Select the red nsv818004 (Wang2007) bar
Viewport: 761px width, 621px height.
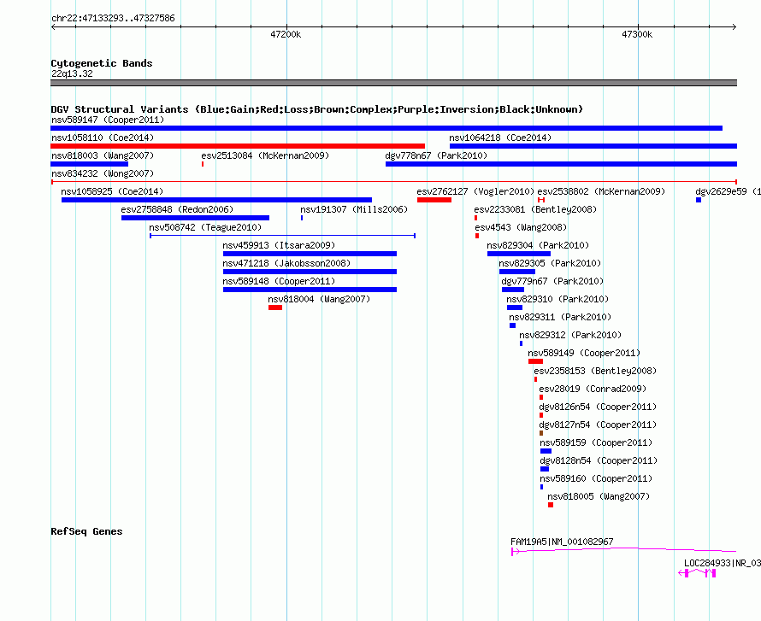coord(275,308)
